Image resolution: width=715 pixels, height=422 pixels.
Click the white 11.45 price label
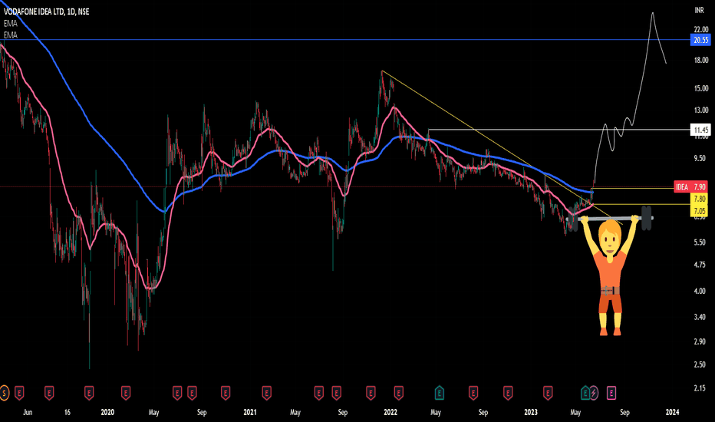701,130
